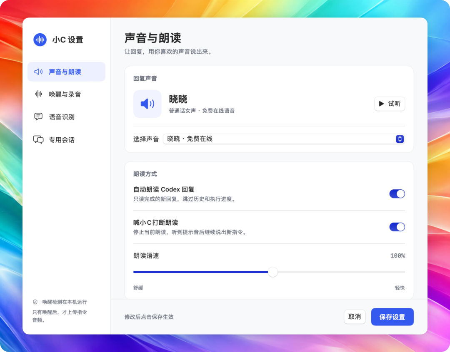The height and width of the screenshot is (352, 450).
Task: Click the speaker icon beside 声音与朗读
Action: pyautogui.click(x=38, y=72)
